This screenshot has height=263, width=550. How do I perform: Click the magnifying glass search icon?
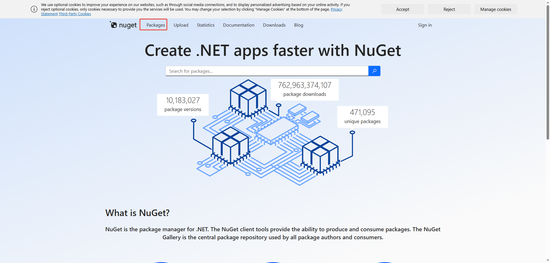pyautogui.click(x=374, y=71)
